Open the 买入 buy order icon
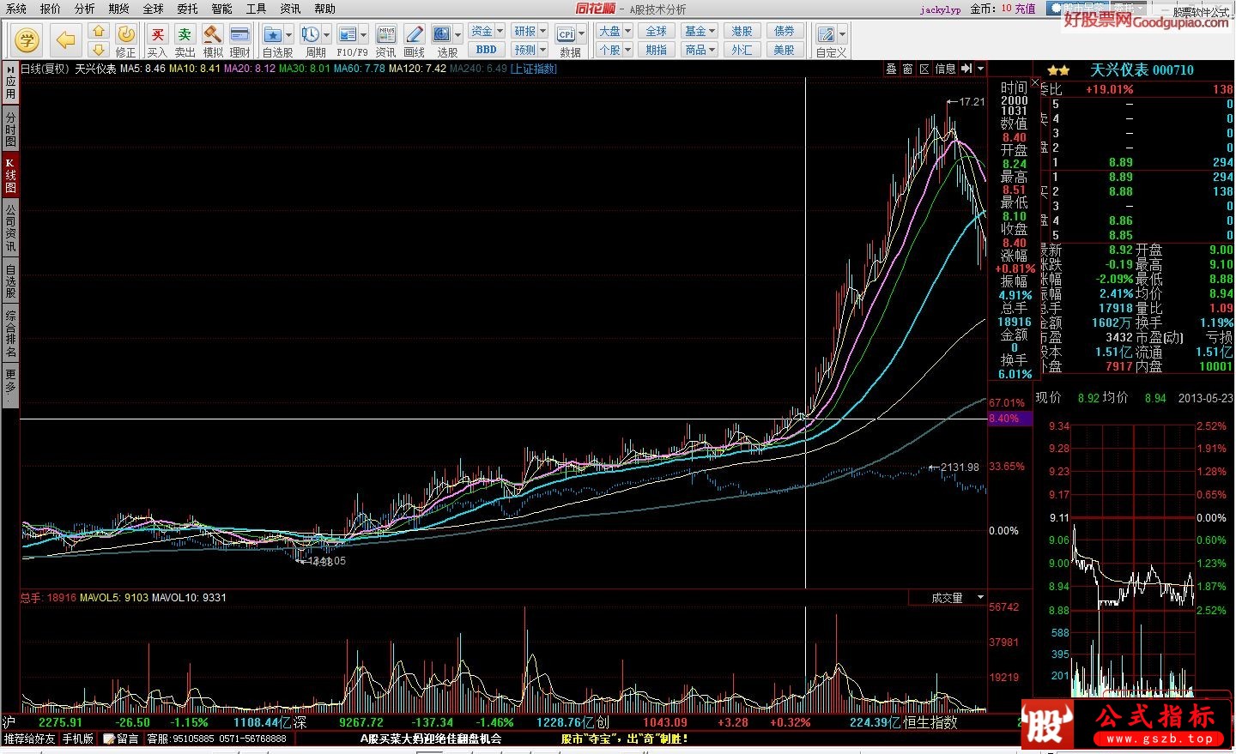Image resolution: width=1236 pixels, height=754 pixels. pyautogui.click(x=157, y=40)
